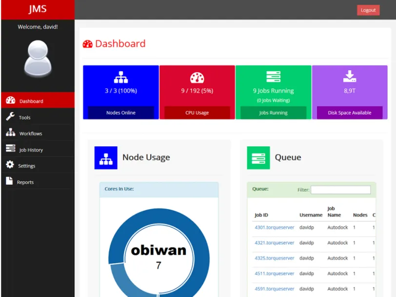The image size is (396, 297).
Task: Open the Tools menu item
Action: click(38, 117)
